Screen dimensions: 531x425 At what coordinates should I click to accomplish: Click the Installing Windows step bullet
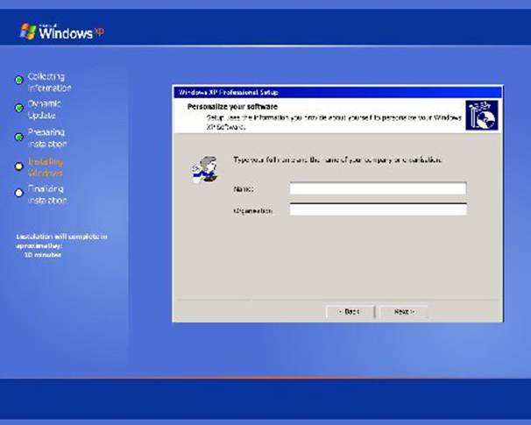19,166
